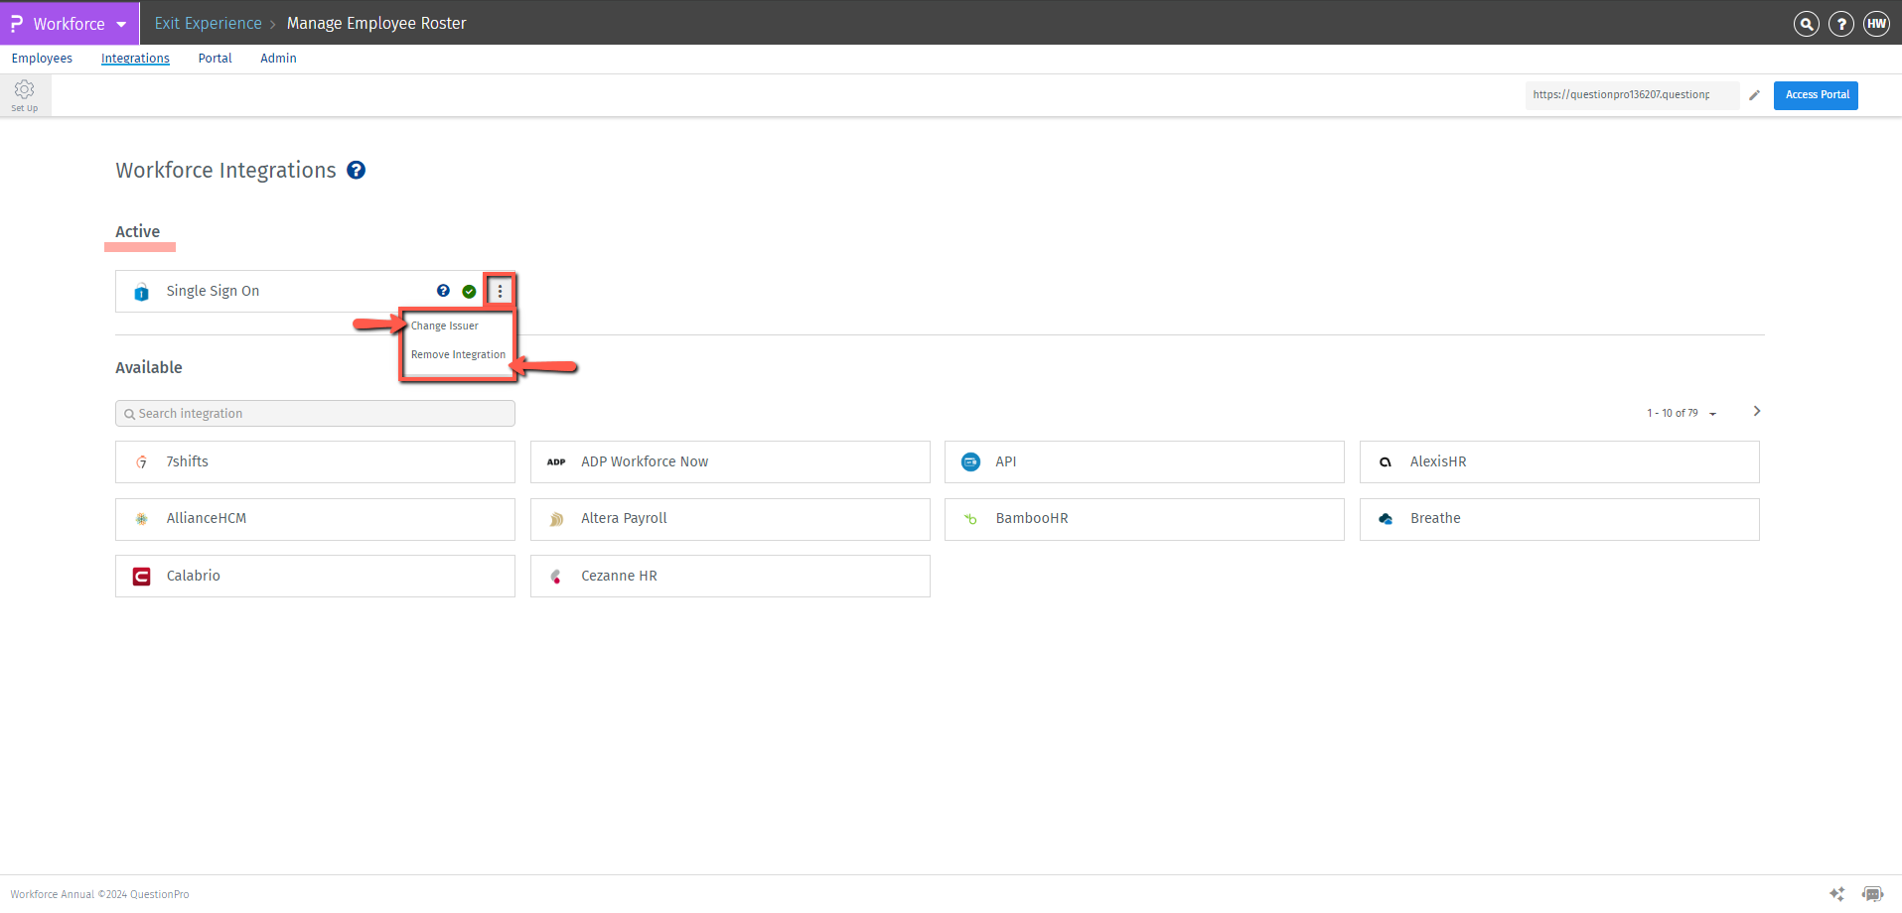Select the Cezanne HR integration card
Image resolution: width=1902 pixels, height=913 pixels.
tap(730, 576)
